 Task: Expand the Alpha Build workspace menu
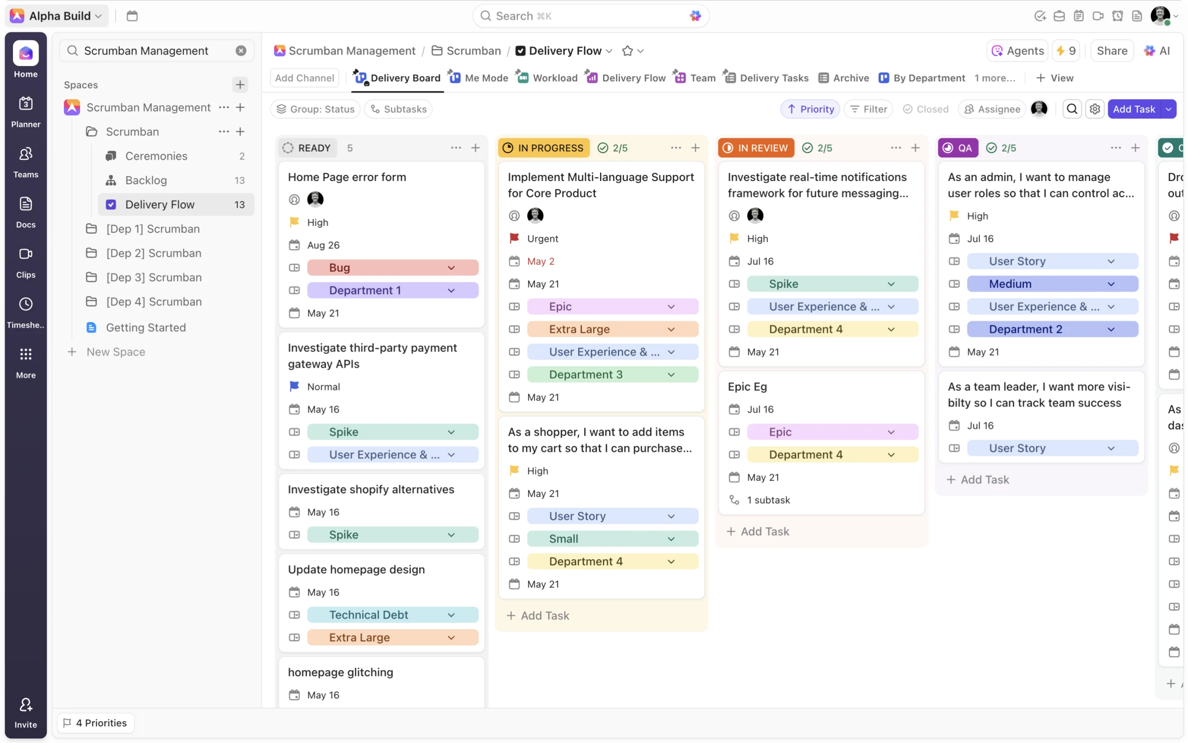tap(58, 16)
